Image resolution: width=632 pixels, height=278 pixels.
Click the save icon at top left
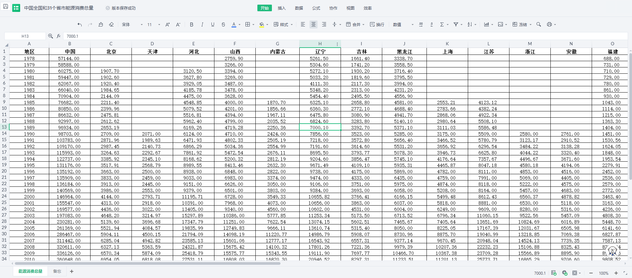coord(5,6)
